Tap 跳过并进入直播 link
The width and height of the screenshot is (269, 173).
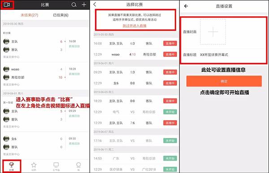[134, 26]
